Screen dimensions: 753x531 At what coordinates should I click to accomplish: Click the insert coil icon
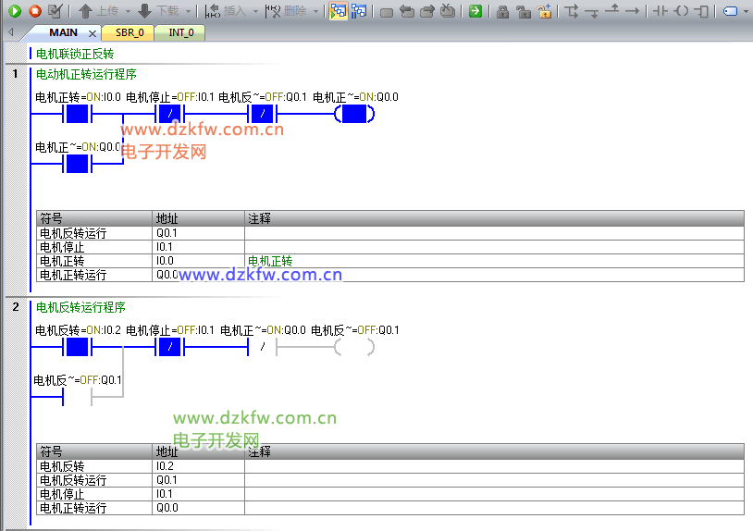coord(681,11)
